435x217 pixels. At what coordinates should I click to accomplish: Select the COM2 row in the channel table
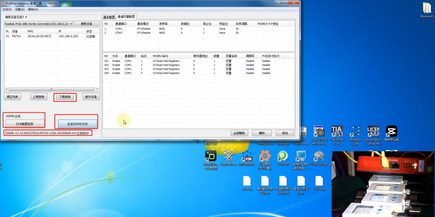198,33
